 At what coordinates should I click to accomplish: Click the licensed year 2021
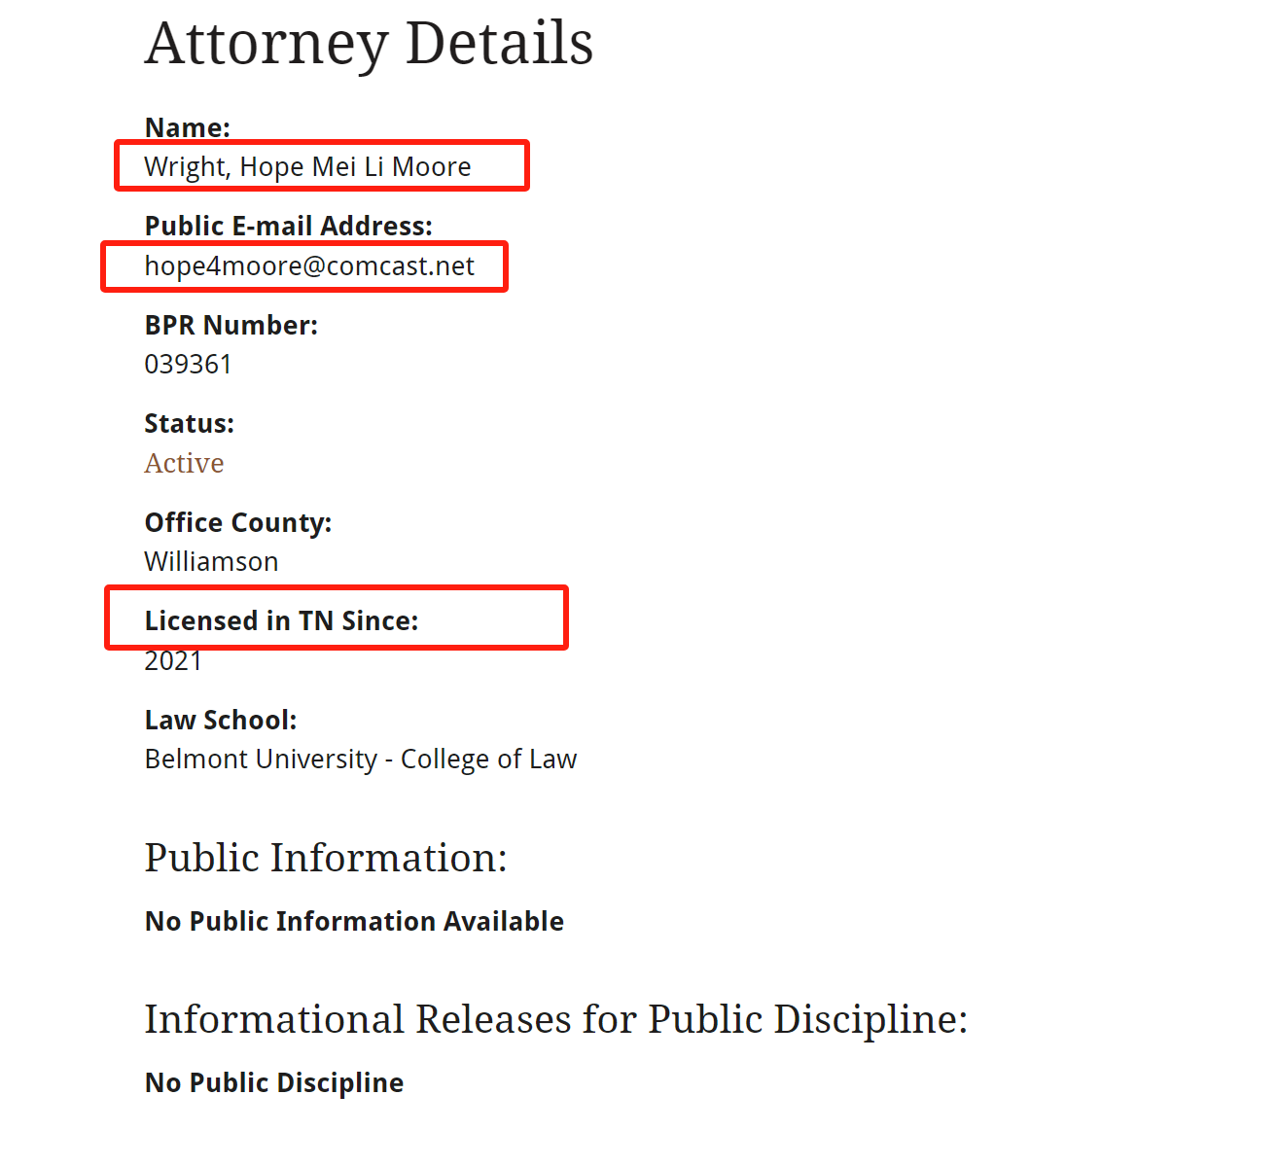173,661
